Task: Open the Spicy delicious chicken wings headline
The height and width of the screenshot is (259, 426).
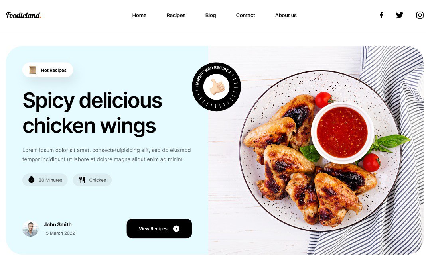Action: pyautogui.click(x=93, y=113)
